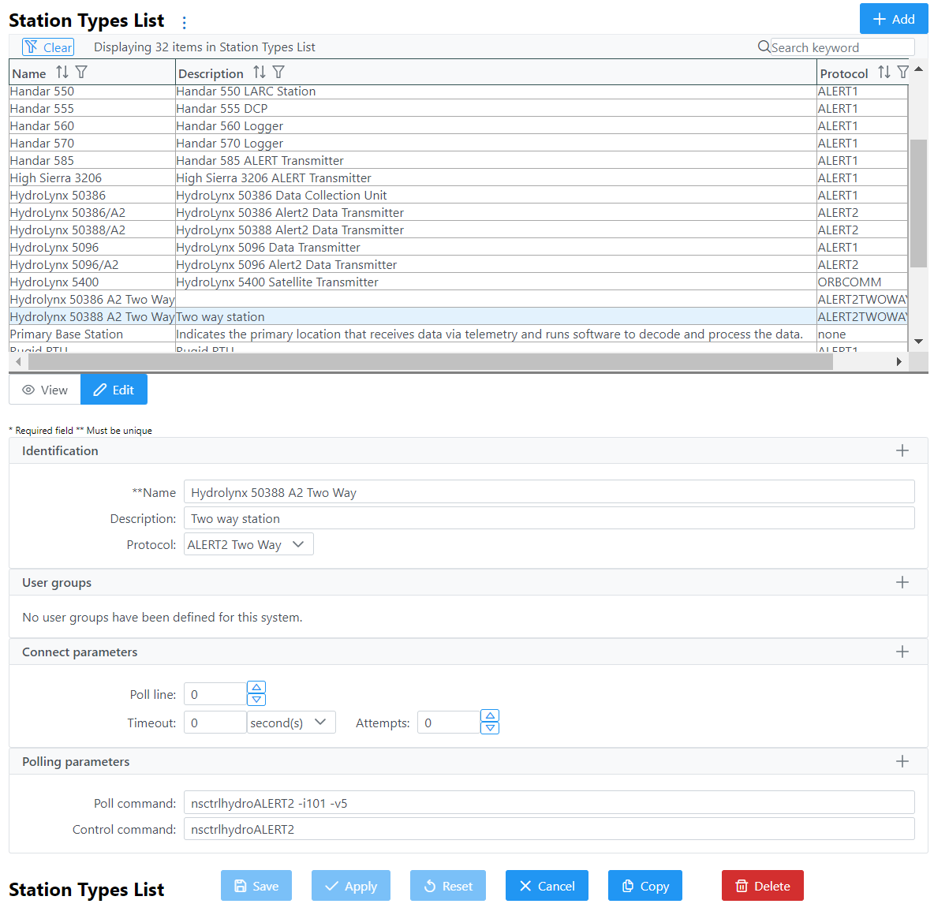Increase the Poll line value

(256, 688)
